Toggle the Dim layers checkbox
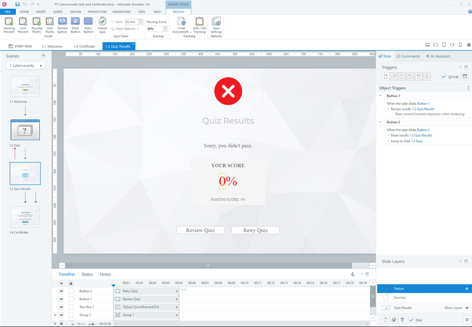 pos(411,320)
